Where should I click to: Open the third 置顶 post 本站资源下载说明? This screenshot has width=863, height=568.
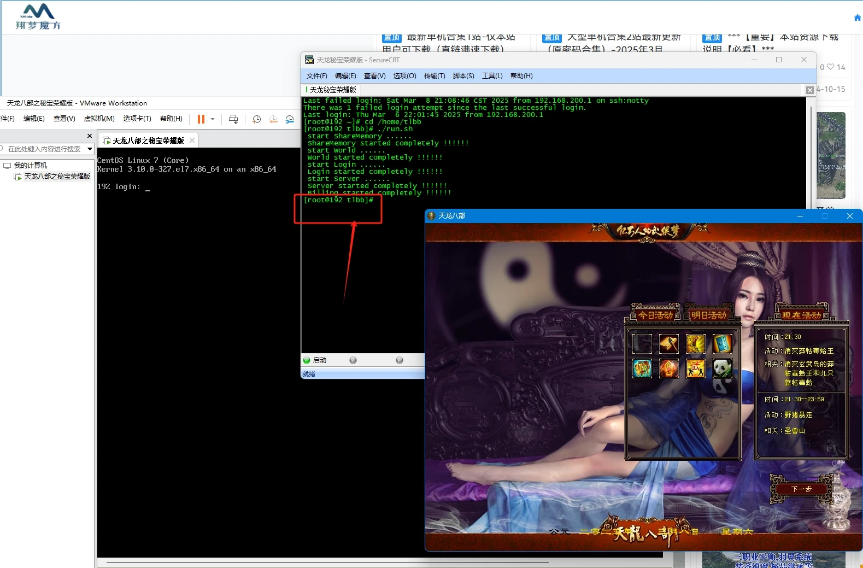pyautogui.click(x=771, y=43)
